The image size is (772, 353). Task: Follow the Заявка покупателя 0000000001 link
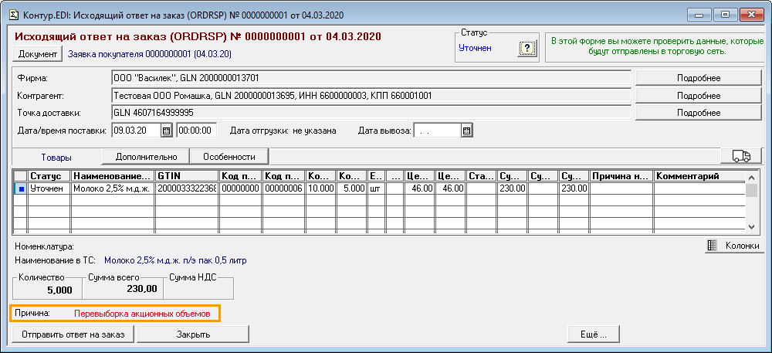(150, 54)
